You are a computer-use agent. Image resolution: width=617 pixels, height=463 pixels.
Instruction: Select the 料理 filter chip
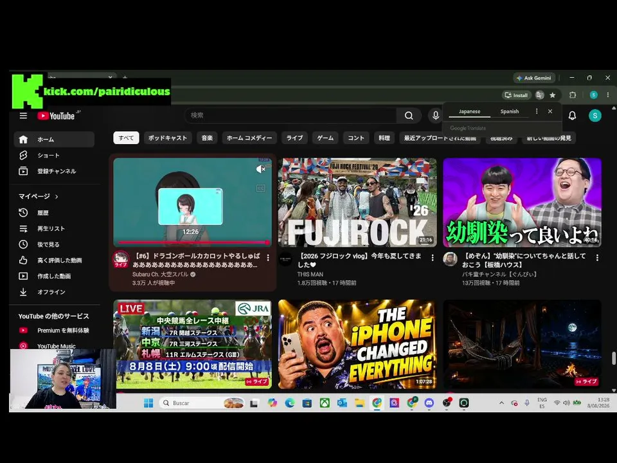click(x=384, y=138)
